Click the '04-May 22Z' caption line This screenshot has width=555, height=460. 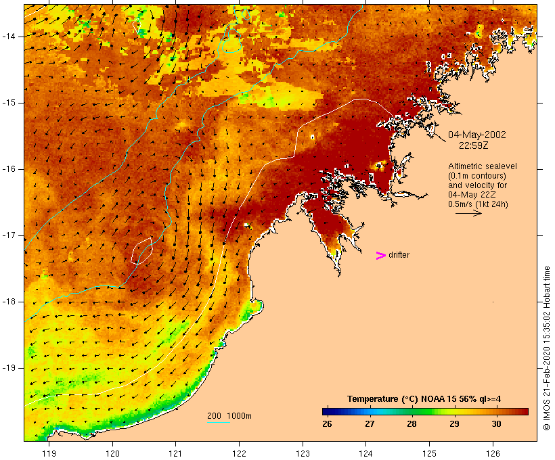[472, 195]
